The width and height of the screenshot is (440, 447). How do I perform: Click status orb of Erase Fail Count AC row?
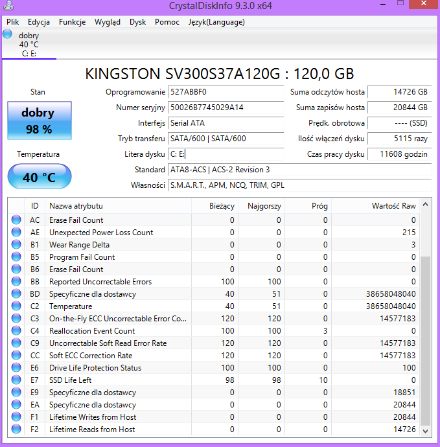click(x=16, y=220)
